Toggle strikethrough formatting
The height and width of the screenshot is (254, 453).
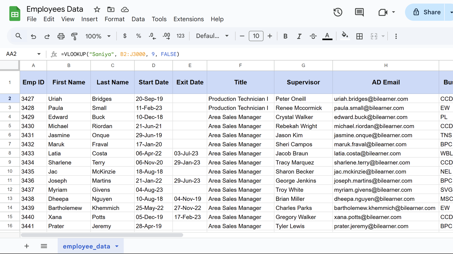coord(313,36)
